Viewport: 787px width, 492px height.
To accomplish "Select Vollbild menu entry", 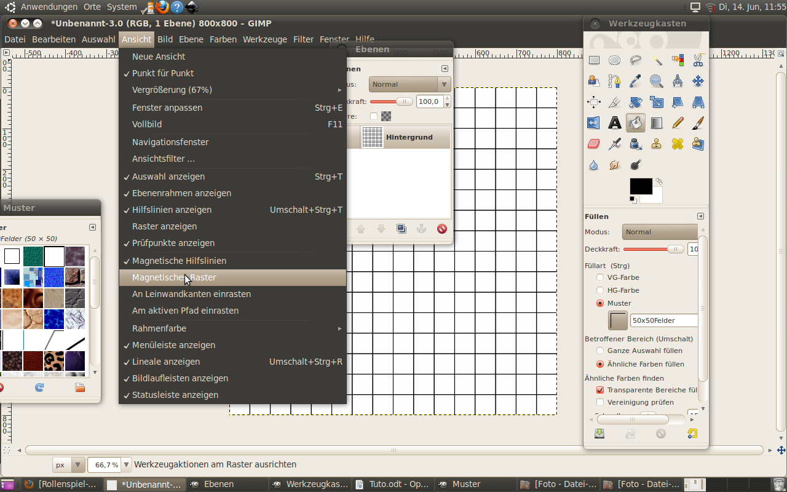I will [x=232, y=124].
